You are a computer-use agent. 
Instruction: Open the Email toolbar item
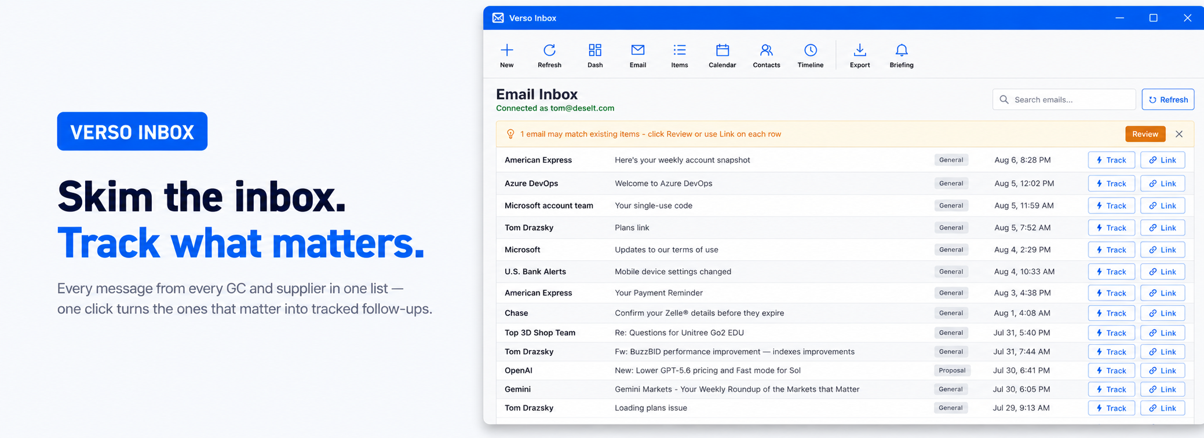click(637, 56)
